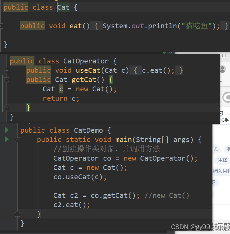Click the highlighted variable c in getCat body
230x234 pixels.
point(61,89)
